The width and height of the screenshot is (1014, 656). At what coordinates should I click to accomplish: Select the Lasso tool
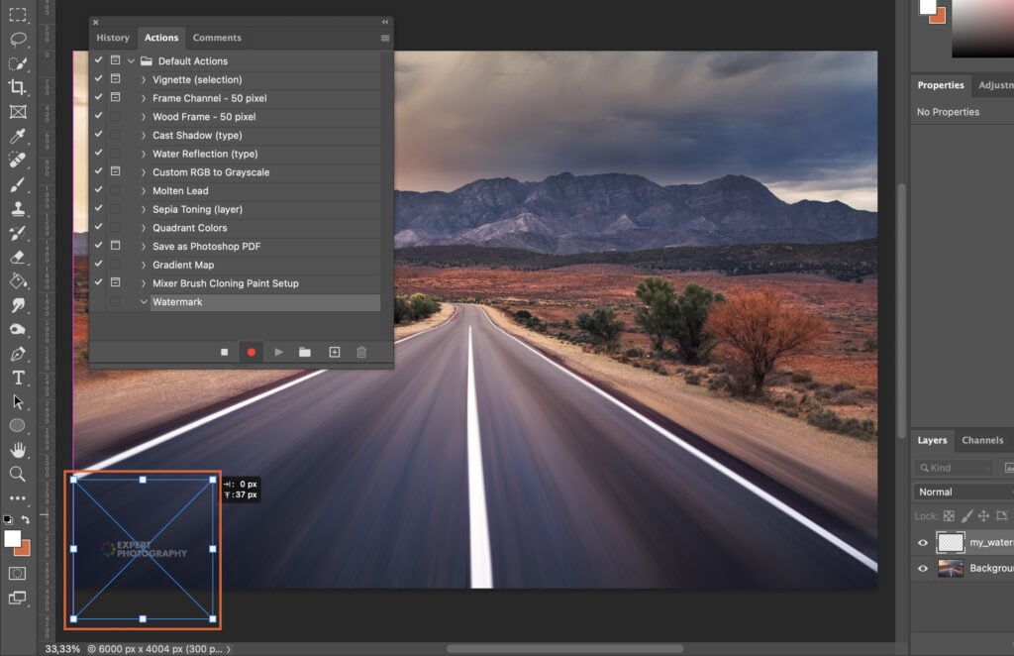(20, 40)
